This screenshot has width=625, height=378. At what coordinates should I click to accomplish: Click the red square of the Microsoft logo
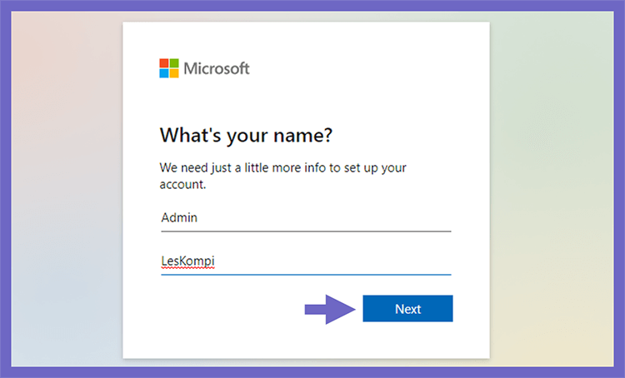tap(164, 63)
